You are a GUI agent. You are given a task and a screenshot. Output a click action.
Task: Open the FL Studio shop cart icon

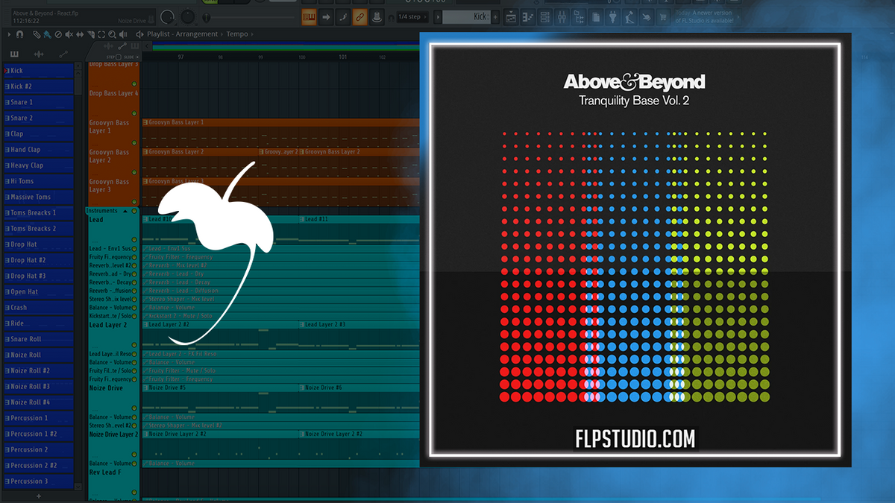[x=663, y=16]
